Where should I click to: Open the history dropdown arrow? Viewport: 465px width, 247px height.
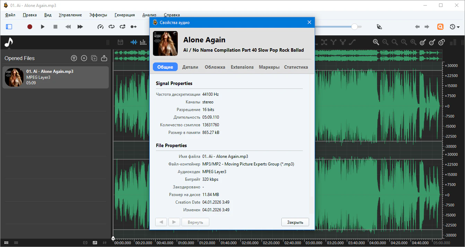458,27
